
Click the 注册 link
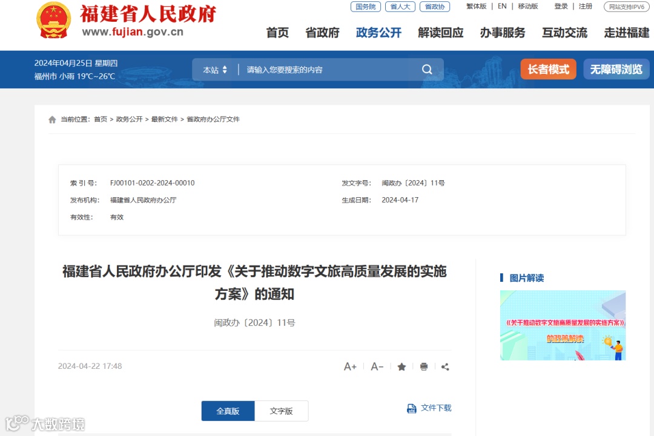[x=586, y=6]
